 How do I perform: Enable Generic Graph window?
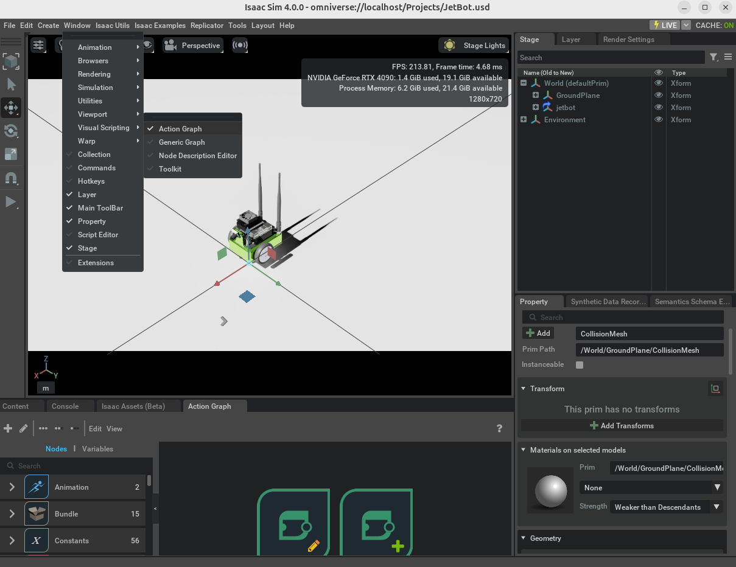tap(192, 142)
